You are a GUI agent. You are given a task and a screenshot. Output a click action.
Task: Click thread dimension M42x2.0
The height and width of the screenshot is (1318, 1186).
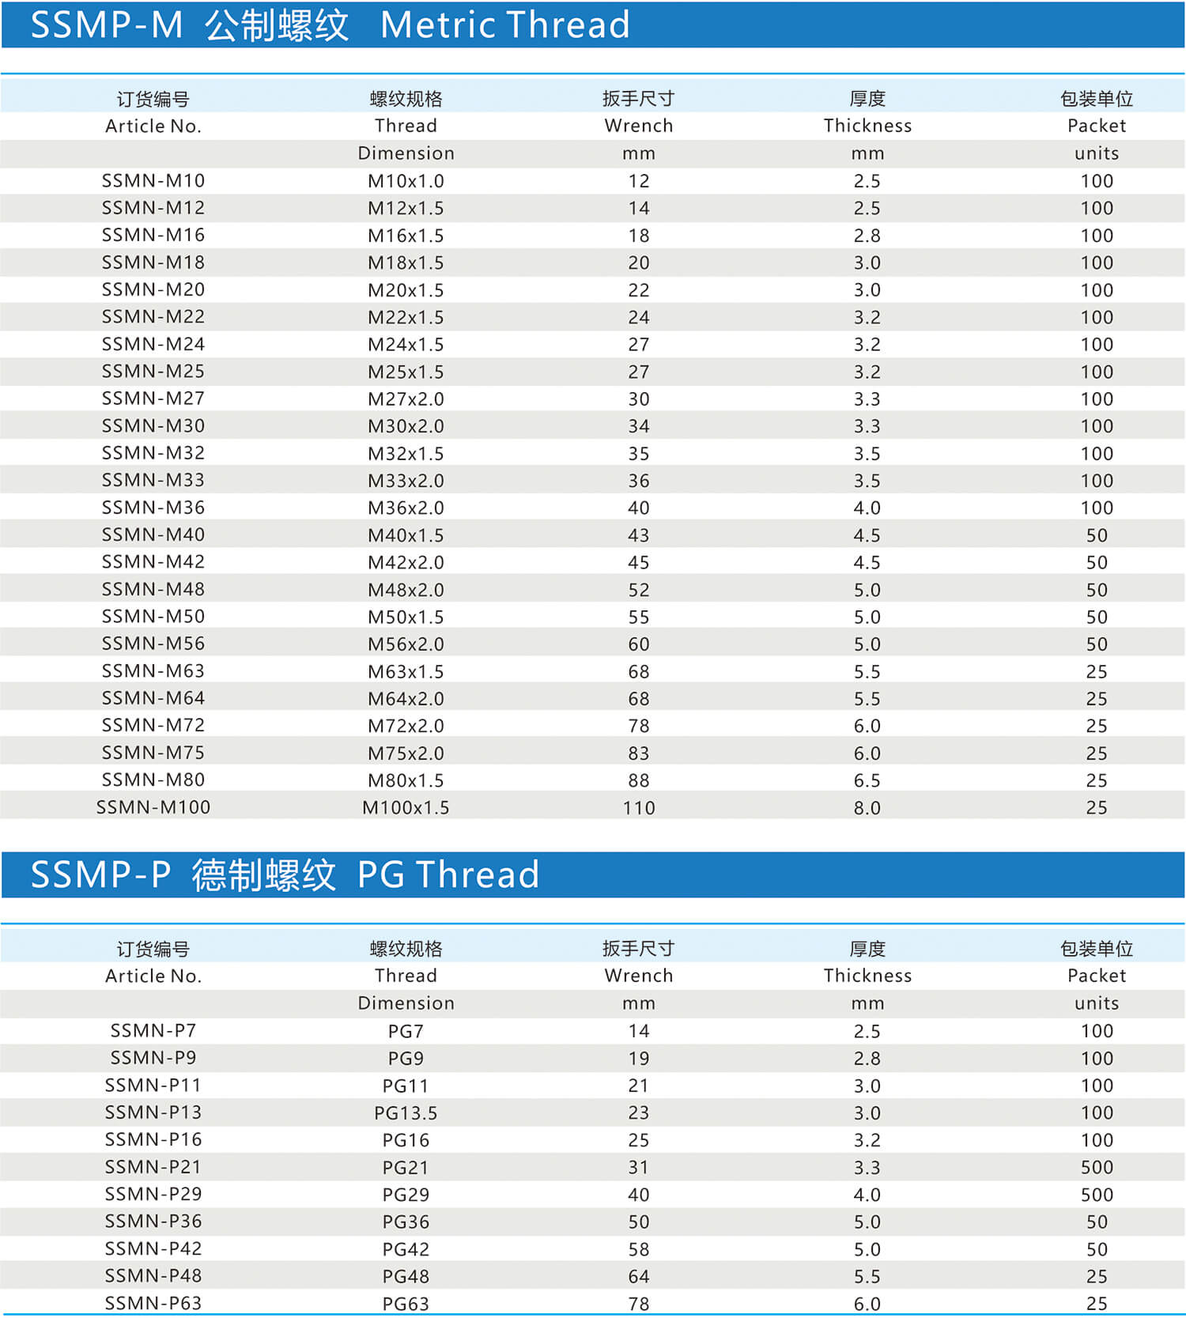[x=406, y=563]
